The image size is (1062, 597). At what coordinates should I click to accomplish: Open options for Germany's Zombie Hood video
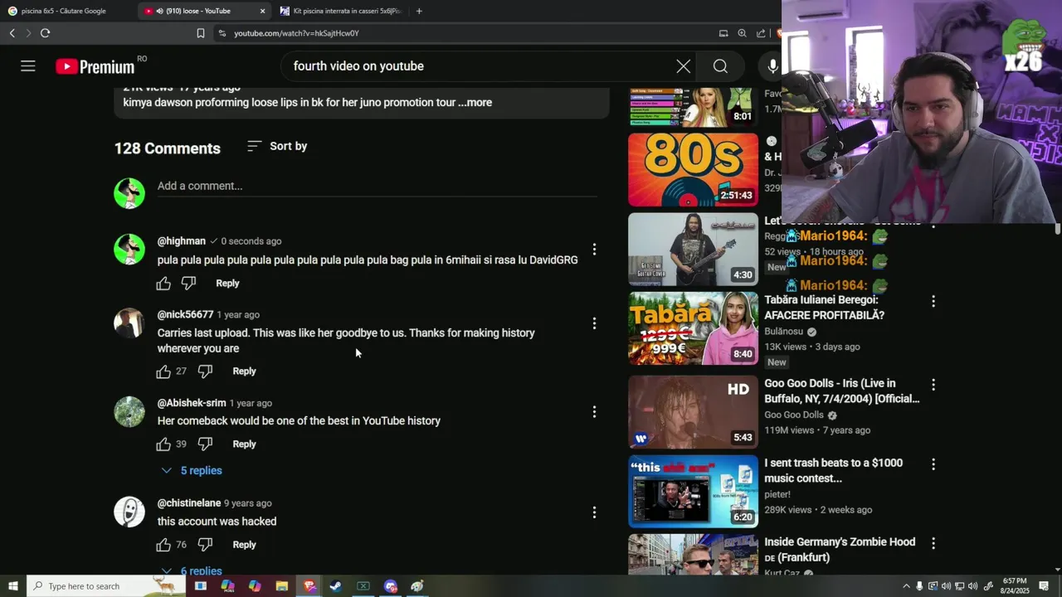coord(933,543)
